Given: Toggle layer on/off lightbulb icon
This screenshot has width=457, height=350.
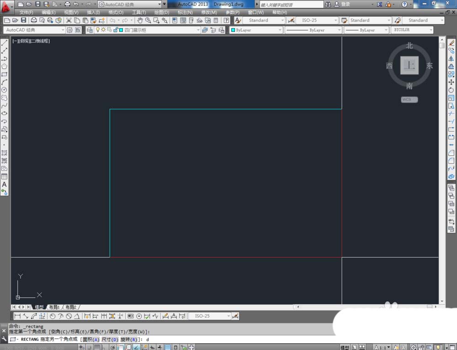Looking at the screenshot, I should click(98, 30).
